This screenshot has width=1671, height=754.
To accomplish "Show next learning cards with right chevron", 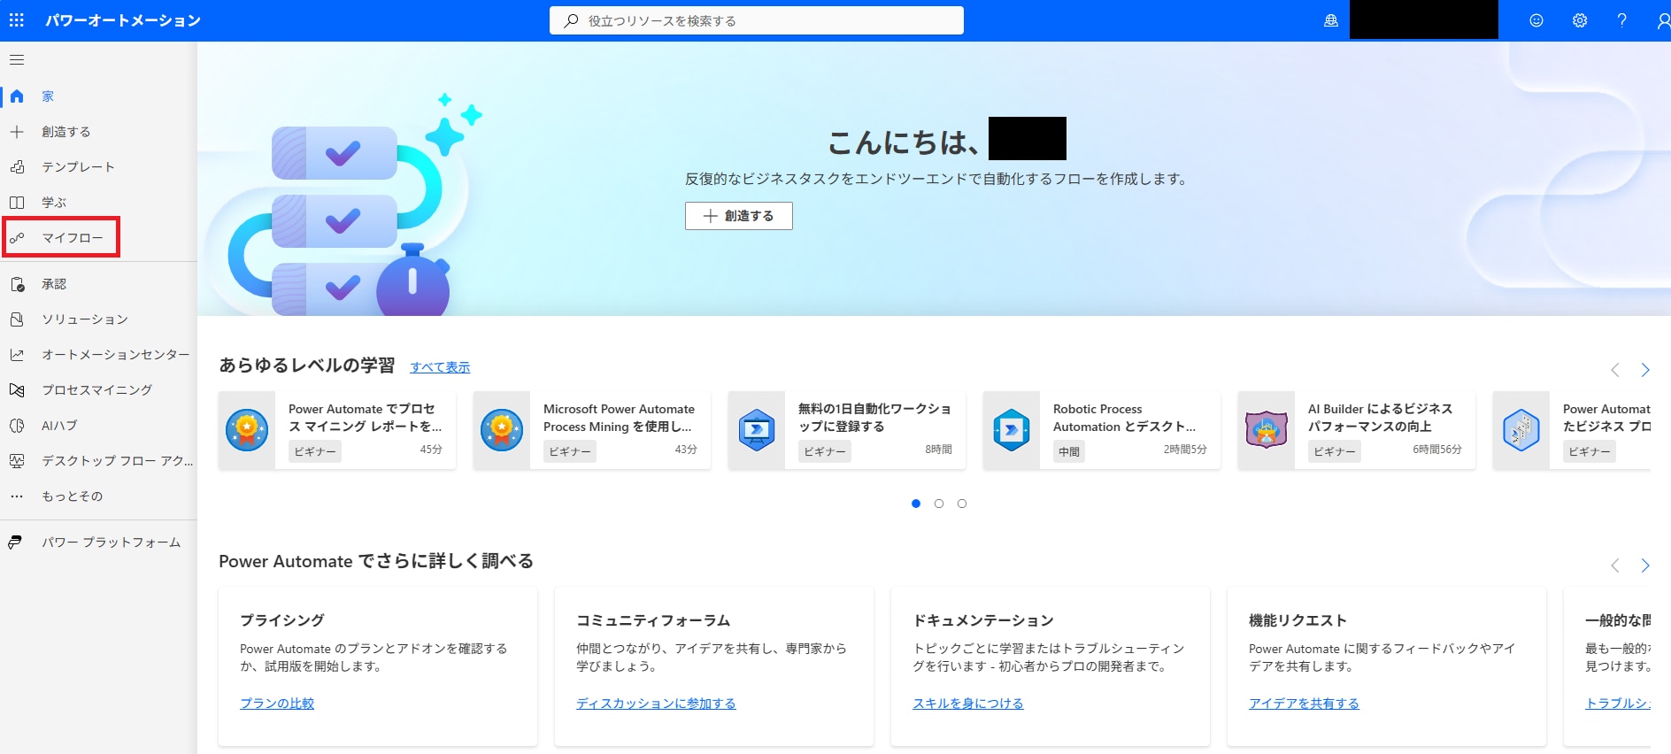I will (1644, 370).
